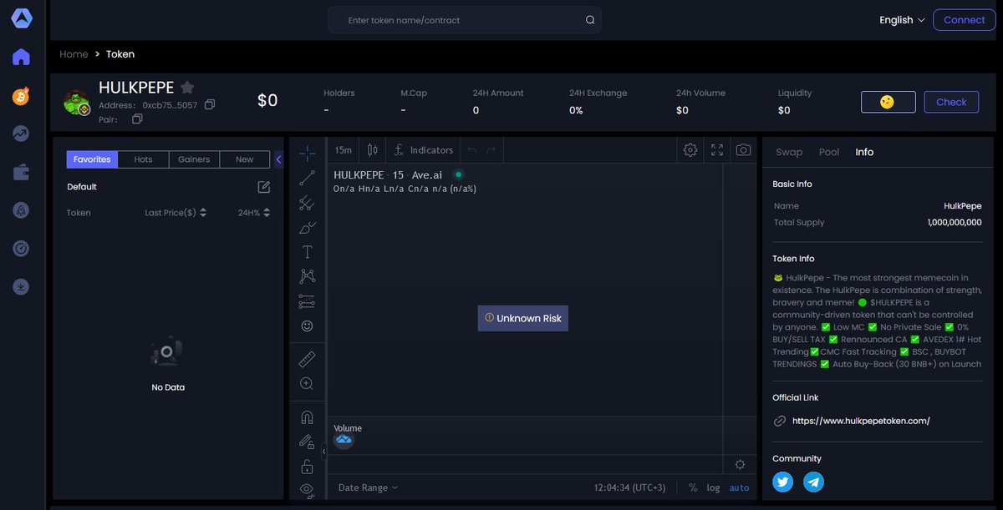The width and height of the screenshot is (1003, 510).
Task: Enter chart fullscreen mode
Action: point(717,150)
